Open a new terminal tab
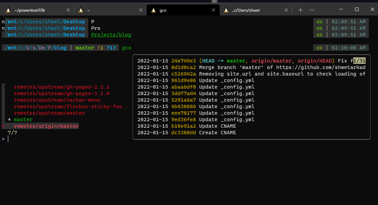Screen dimensions: 378x205 pos(300,10)
